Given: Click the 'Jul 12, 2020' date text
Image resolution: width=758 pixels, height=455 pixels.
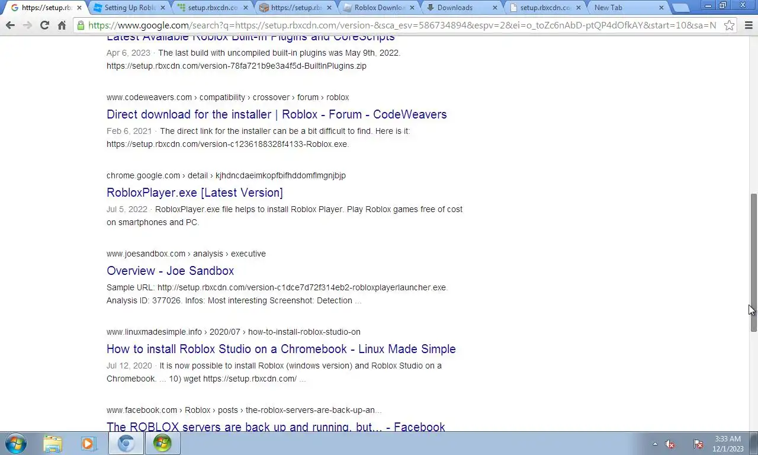Looking at the screenshot, I should [x=129, y=366].
